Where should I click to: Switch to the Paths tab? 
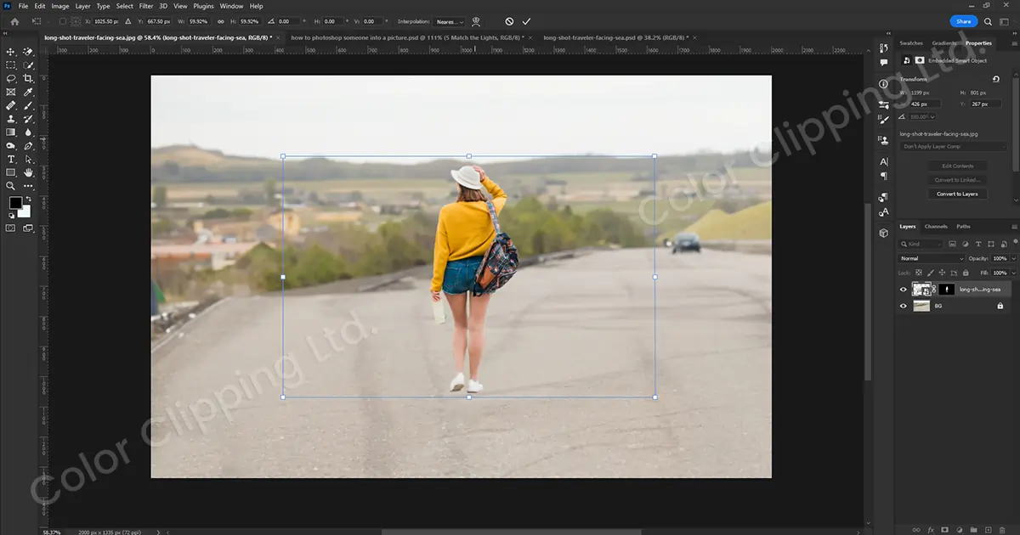(x=963, y=227)
